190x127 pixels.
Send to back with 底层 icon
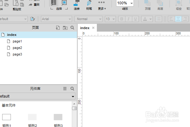click(x=160, y=5)
